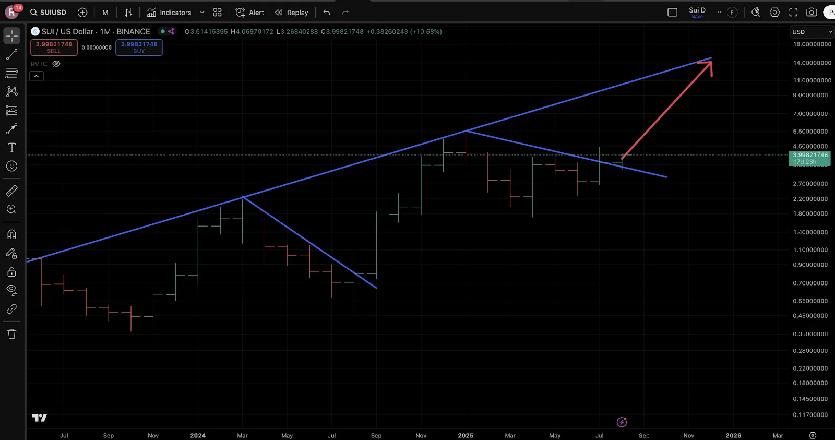Open the M timeframe selector

tap(105, 13)
